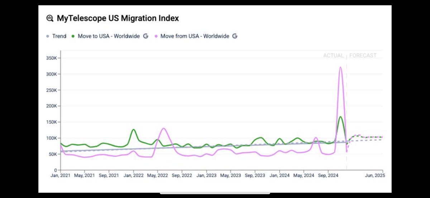Screen dimensions: 430x198
Task: Click the FORECAST label on the chart
Action: tap(363, 55)
